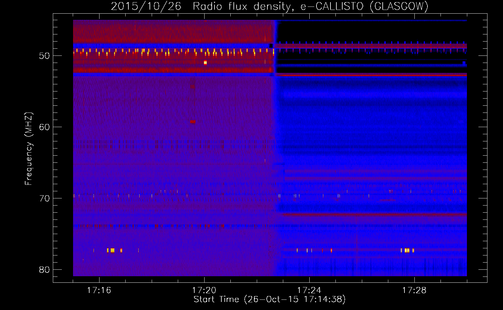
Task: Click the 17:28 time tick label
Action: (414, 290)
